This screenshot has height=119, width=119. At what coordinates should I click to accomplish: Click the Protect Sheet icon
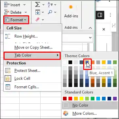8,71
